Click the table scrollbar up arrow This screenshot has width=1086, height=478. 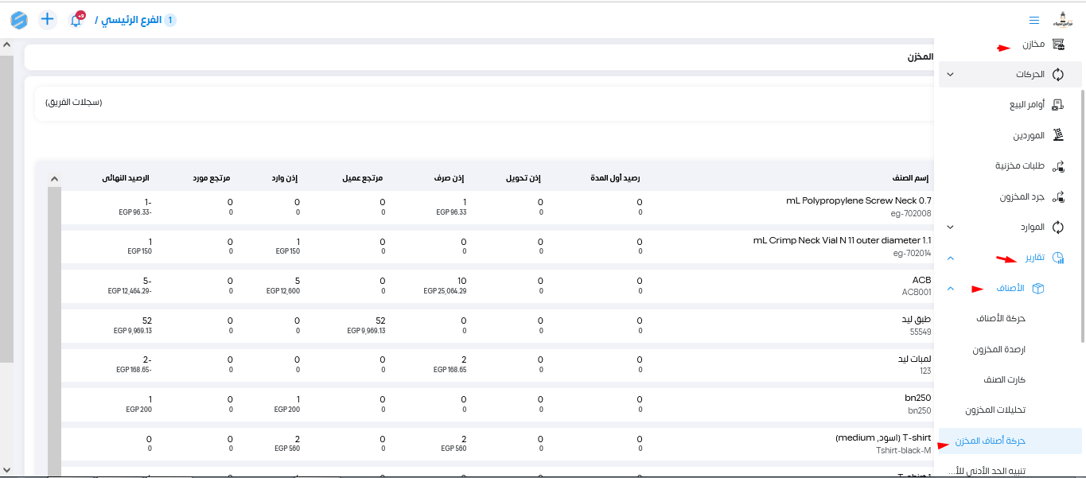click(54, 178)
